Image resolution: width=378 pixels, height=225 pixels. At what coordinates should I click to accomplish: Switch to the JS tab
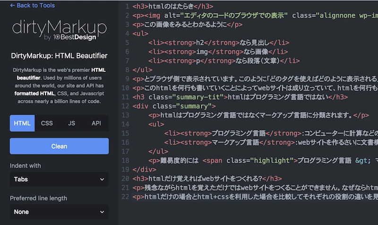tap(71, 123)
